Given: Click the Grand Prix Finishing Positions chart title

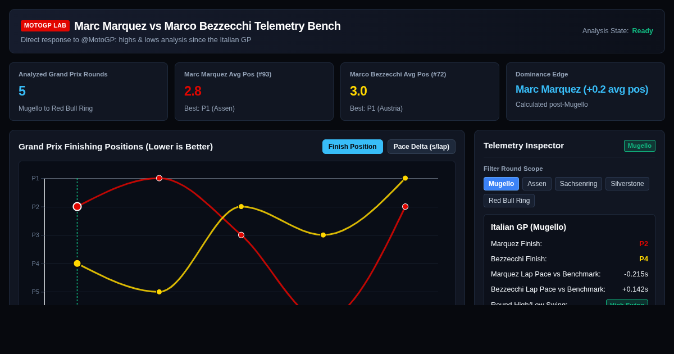Looking at the screenshot, I should click(116, 147).
